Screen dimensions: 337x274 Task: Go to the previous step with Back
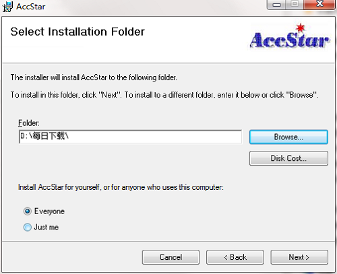tap(235, 257)
